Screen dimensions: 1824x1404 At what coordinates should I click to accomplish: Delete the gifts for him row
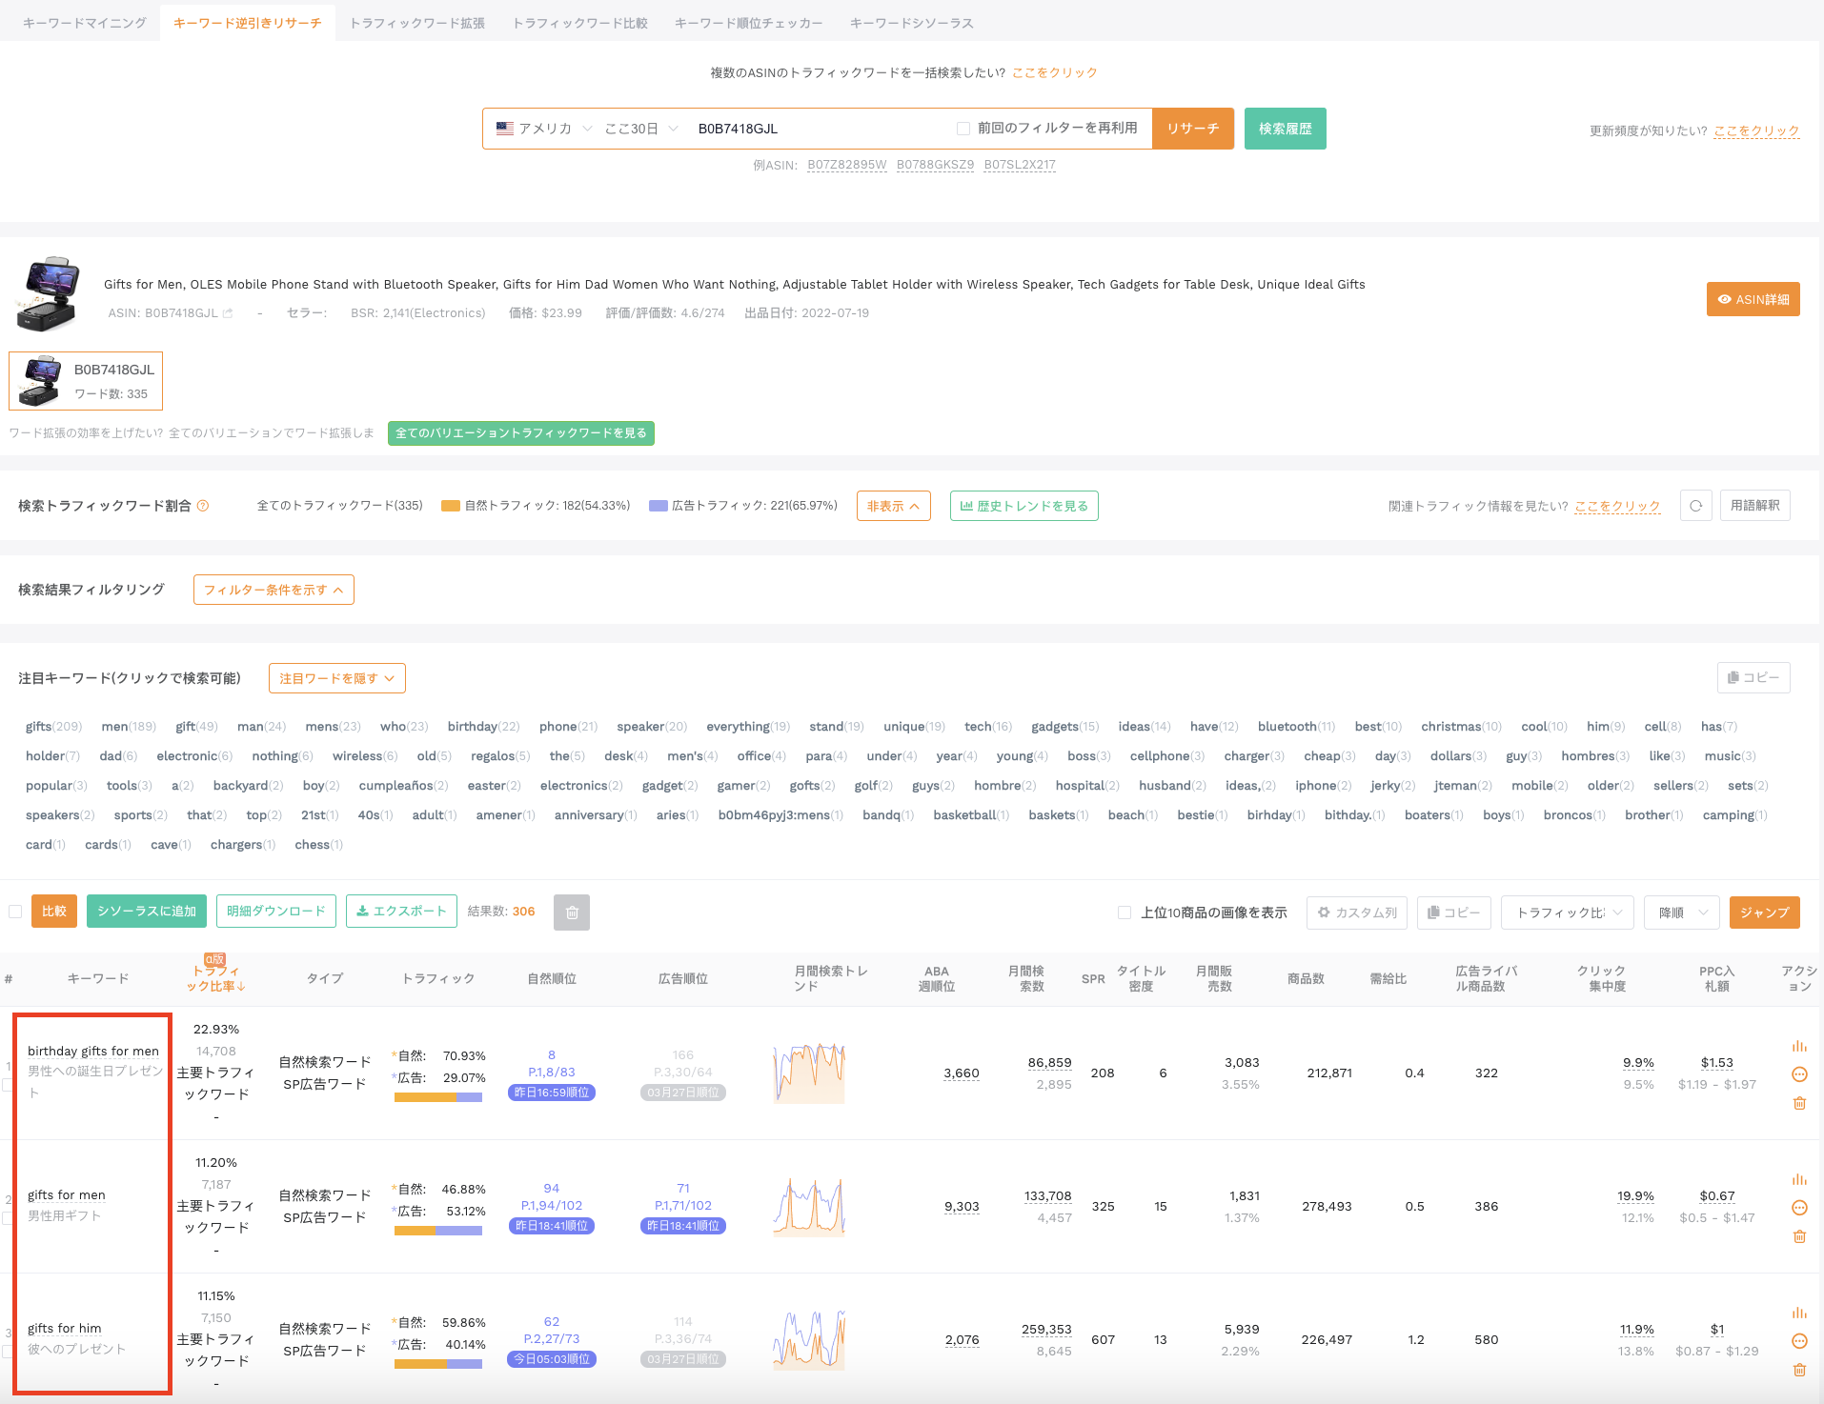(1799, 1370)
